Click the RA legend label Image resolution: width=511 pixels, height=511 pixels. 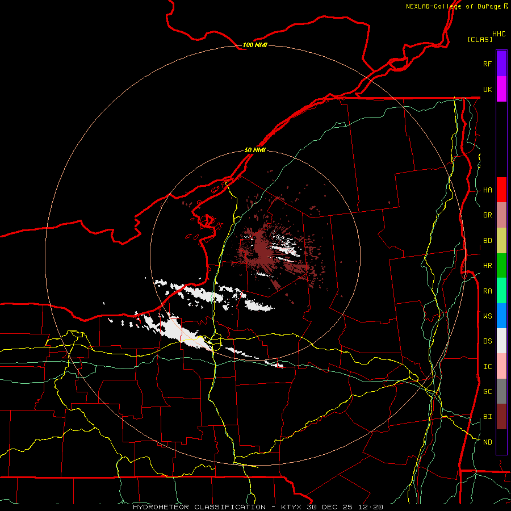coord(487,291)
